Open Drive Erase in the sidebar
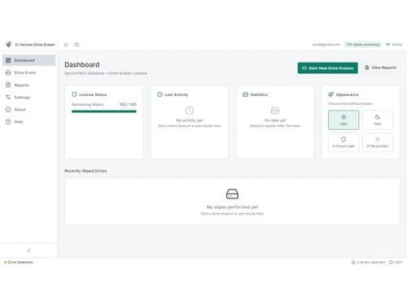The image size is (407, 305). click(x=28, y=72)
